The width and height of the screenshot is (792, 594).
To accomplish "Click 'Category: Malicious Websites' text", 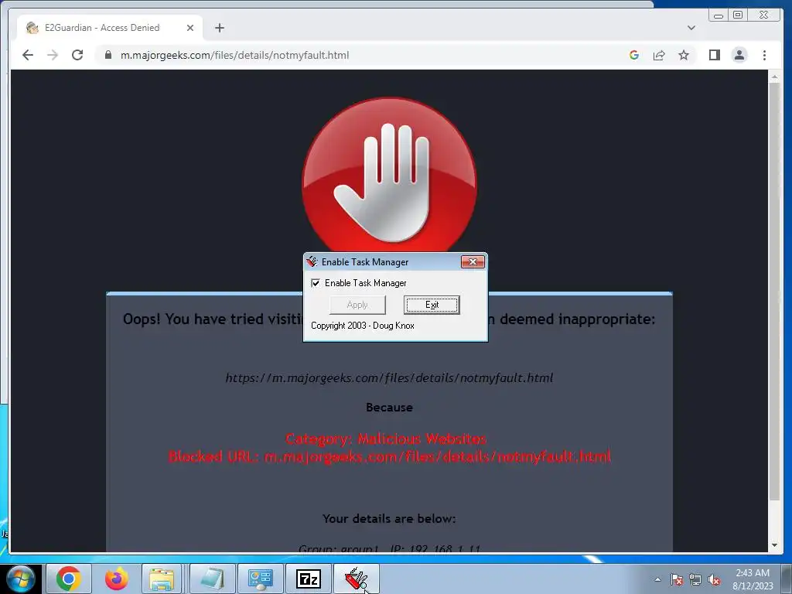I will (386, 439).
